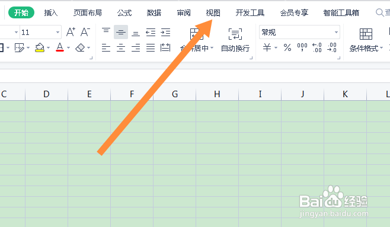
Task: Increase decimal places
Action: click(x=317, y=47)
